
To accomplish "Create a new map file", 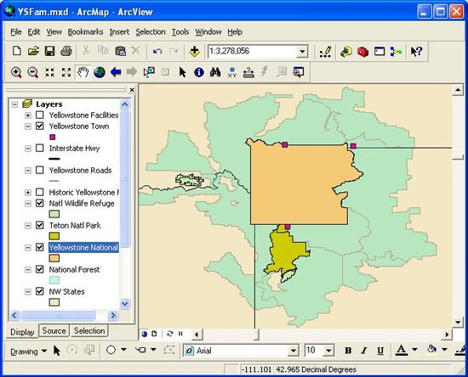I will point(17,51).
